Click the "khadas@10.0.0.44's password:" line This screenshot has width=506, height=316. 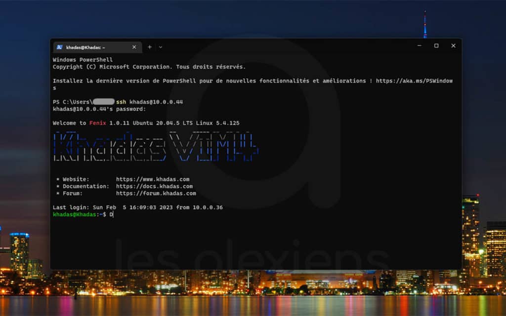tap(99, 109)
